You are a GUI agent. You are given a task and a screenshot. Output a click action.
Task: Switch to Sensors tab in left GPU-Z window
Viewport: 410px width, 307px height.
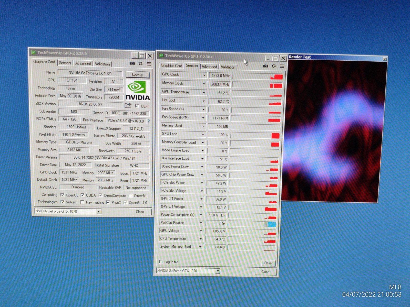(x=65, y=63)
